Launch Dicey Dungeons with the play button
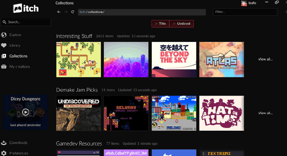The image size is (287, 156). [x=25, y=112]
